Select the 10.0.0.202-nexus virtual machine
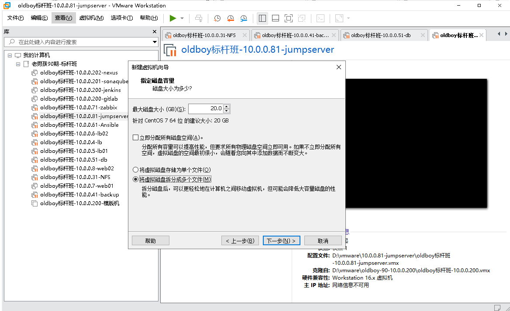The height and width of the screenshot is (311, 510). tap(79, 73)
